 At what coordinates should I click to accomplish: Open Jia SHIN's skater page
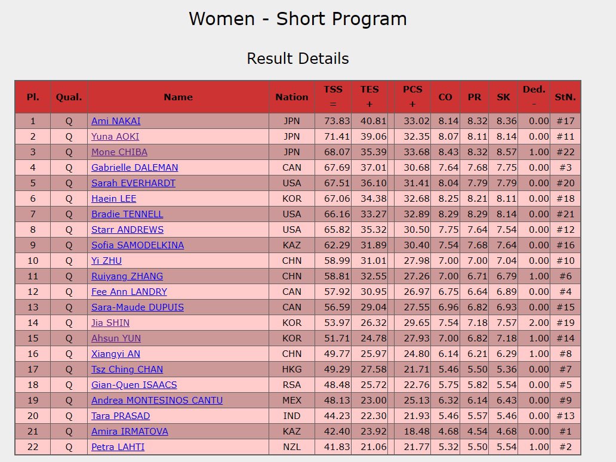(x=110, y=323)
